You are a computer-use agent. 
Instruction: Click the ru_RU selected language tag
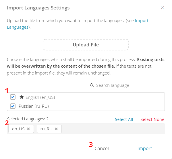point(49,129)
